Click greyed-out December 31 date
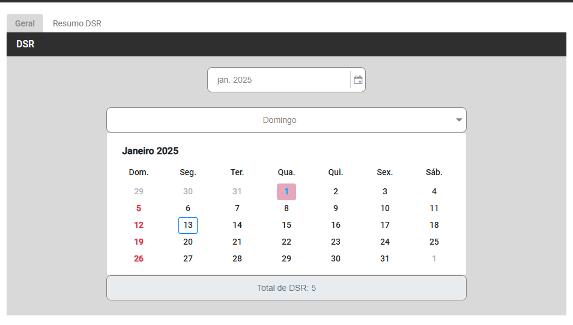 237,192
